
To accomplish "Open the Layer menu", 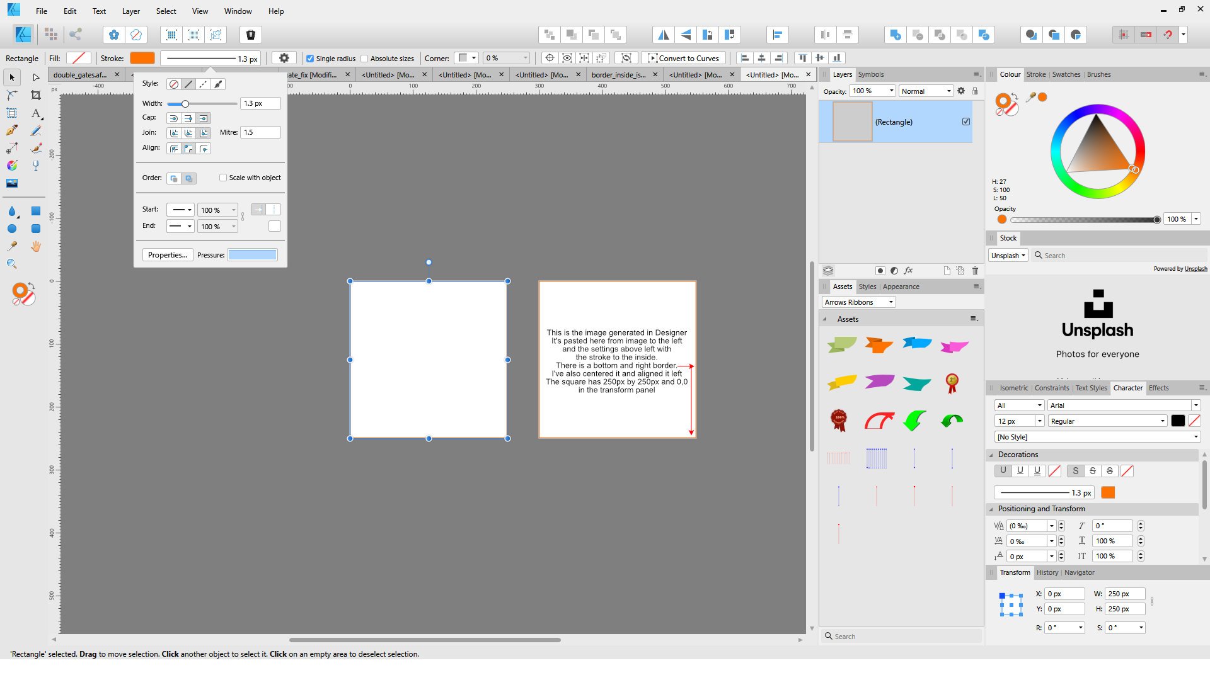I will (x=131, y=11).
